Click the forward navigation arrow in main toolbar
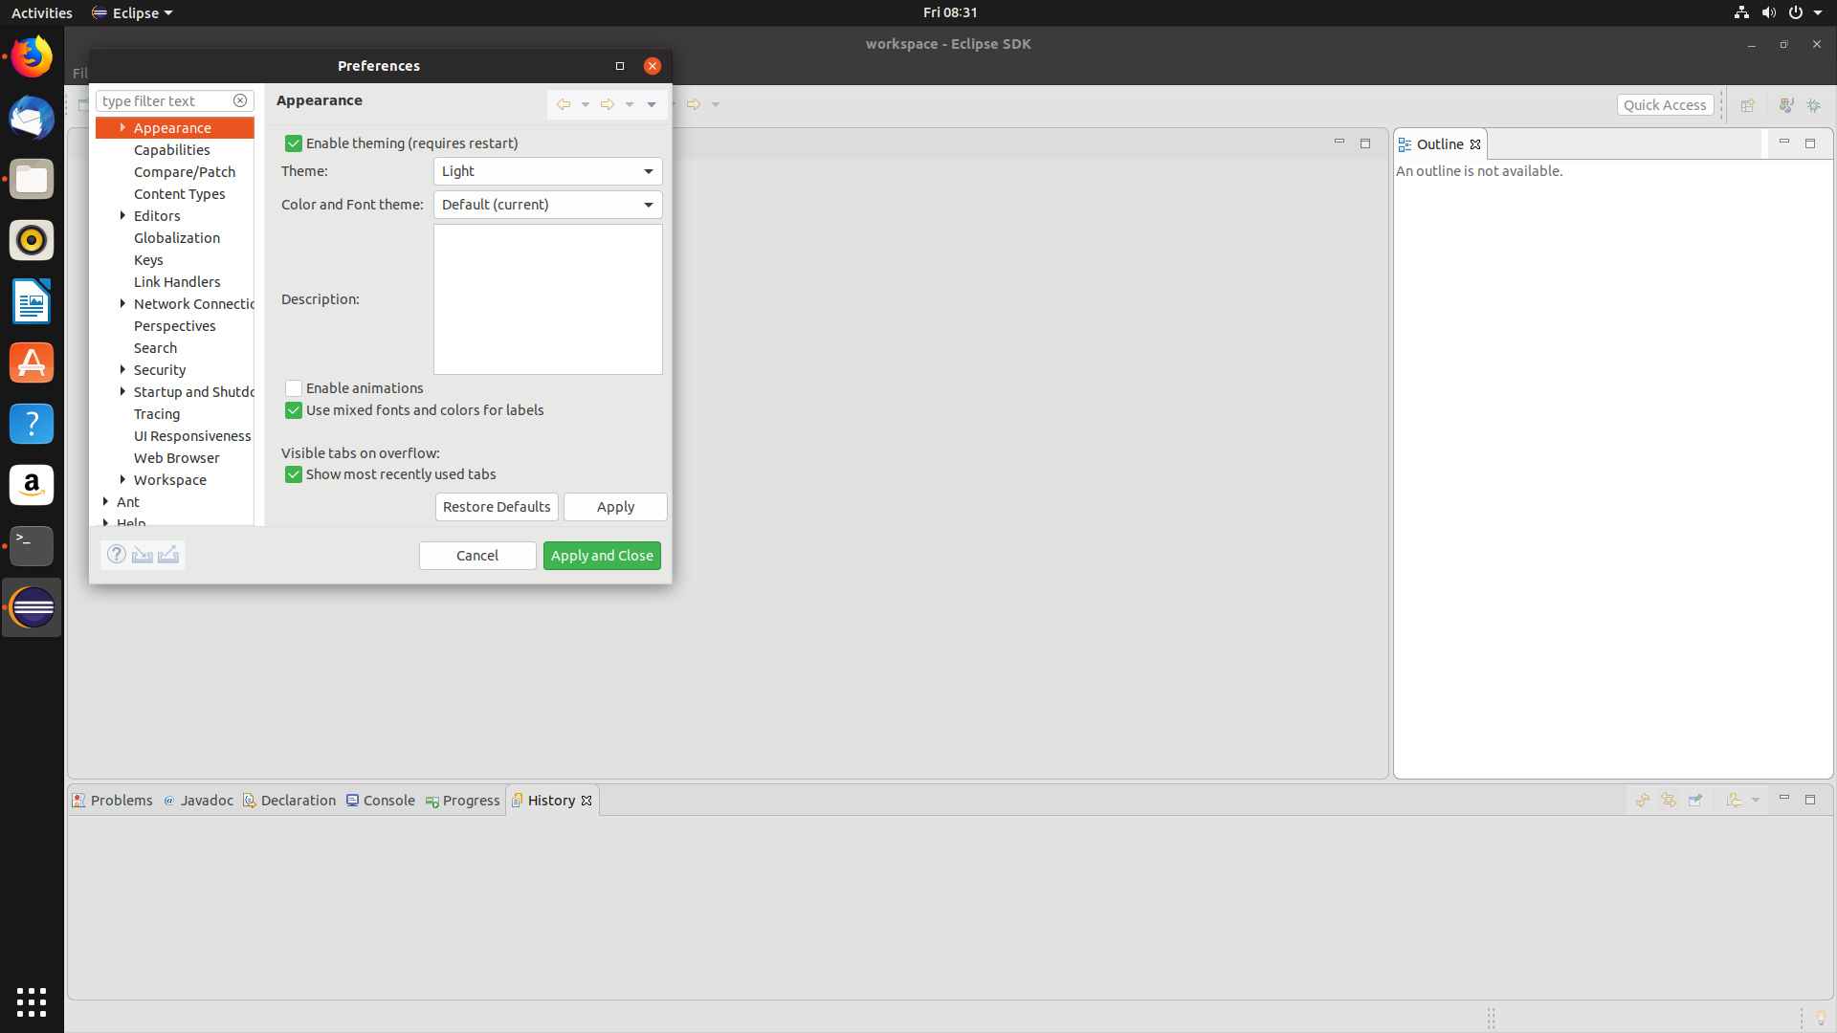1837x1033 pixels. pyautogui.click(x=694, y=104)
